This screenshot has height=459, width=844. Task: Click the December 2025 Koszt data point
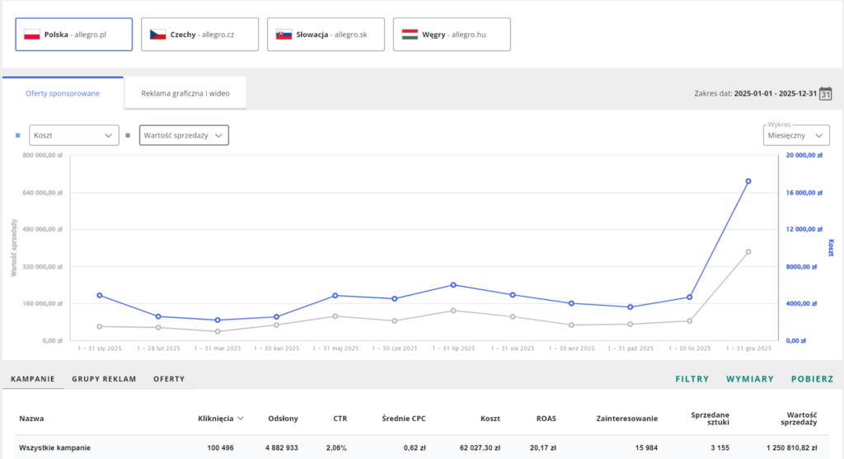coord(748,181)
